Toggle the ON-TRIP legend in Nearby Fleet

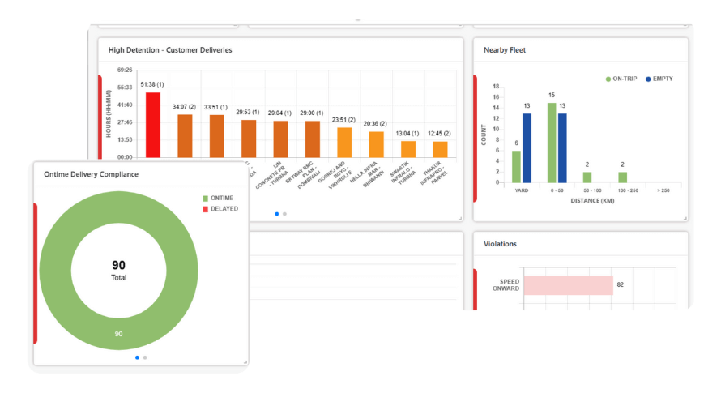pyautogui.click(x=621, y=79)
